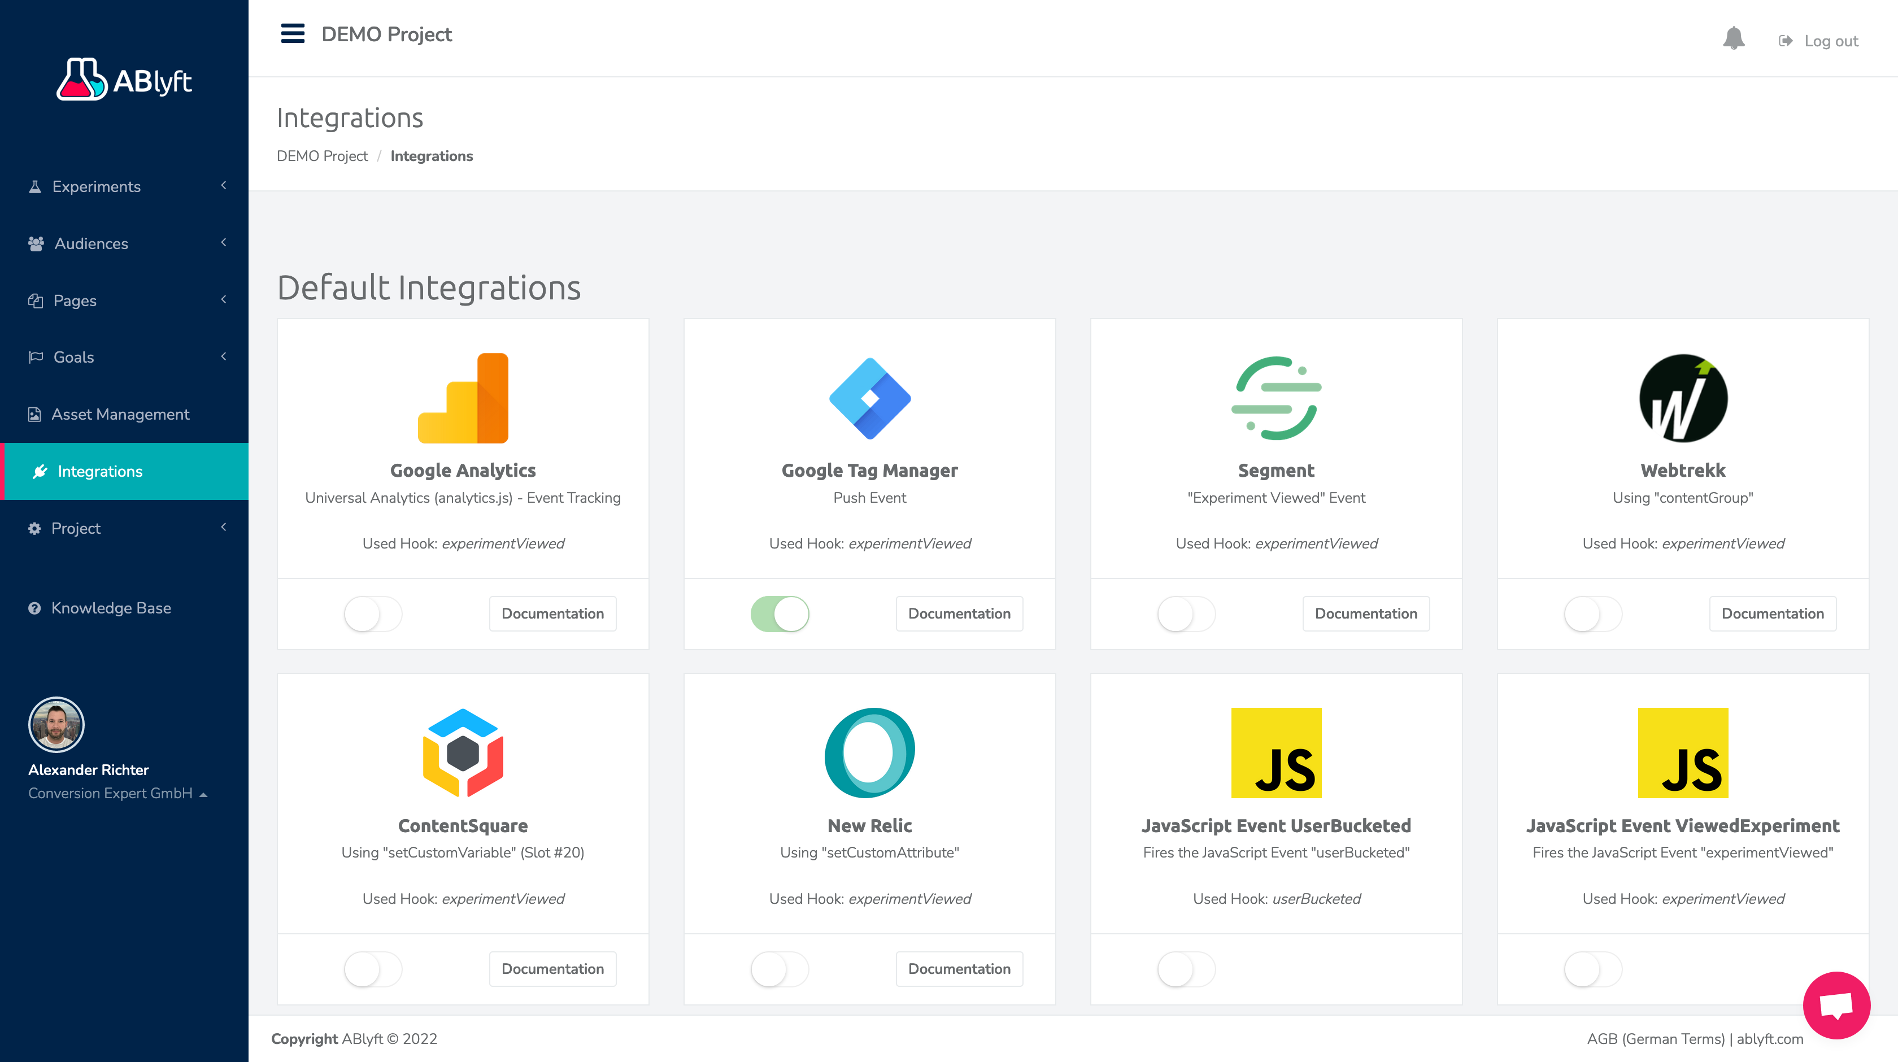Enable the Google Analytics integration toggle
The width and height of the screenshot is (1898, 1062).
[373, 614]
